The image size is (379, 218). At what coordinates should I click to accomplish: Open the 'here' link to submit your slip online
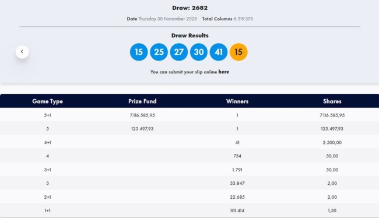tap(223, 72)
